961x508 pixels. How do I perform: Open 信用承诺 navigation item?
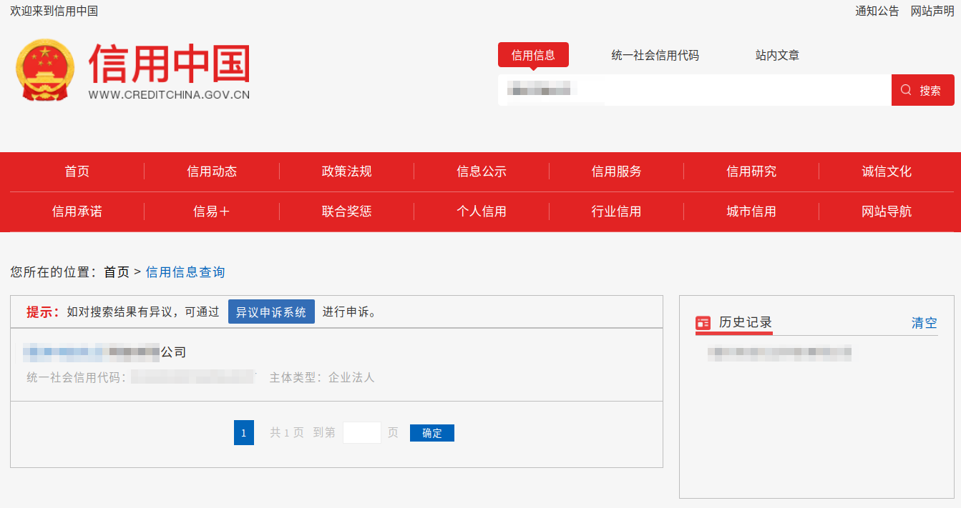(77, 211)
